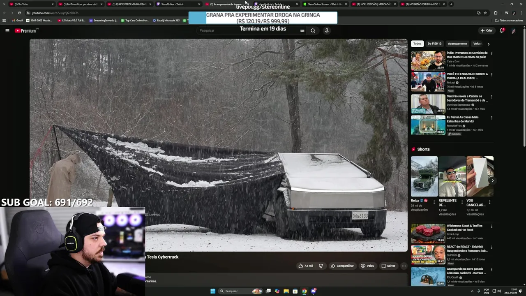
Task: Start voice search with microphone icon
Action: coord(327,30)
